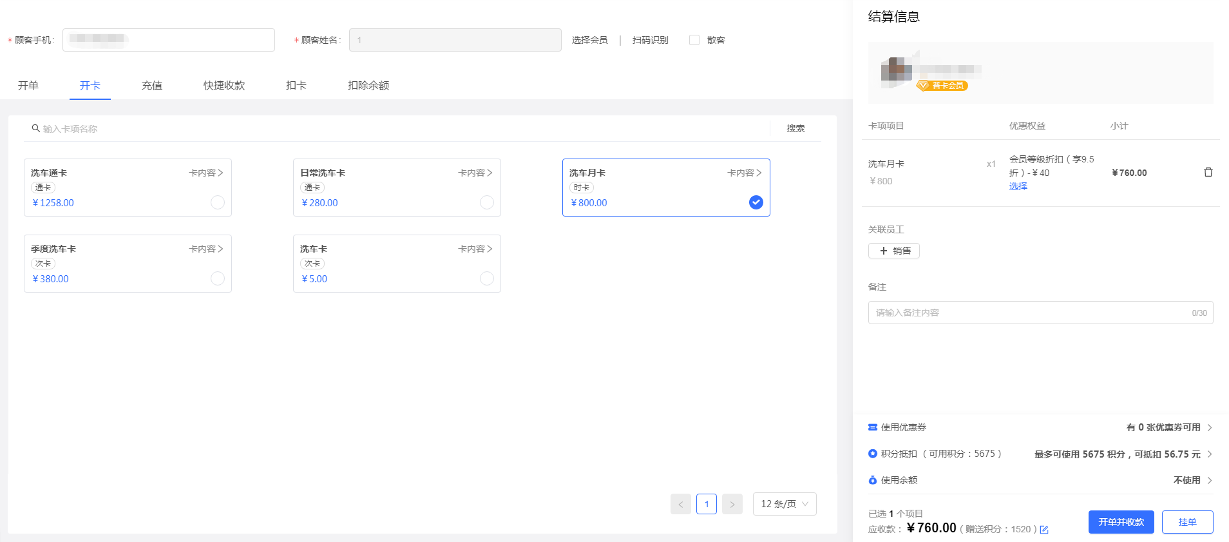
Task: Focus the 顾客手机 input field
Action: (x=169, y=40)
